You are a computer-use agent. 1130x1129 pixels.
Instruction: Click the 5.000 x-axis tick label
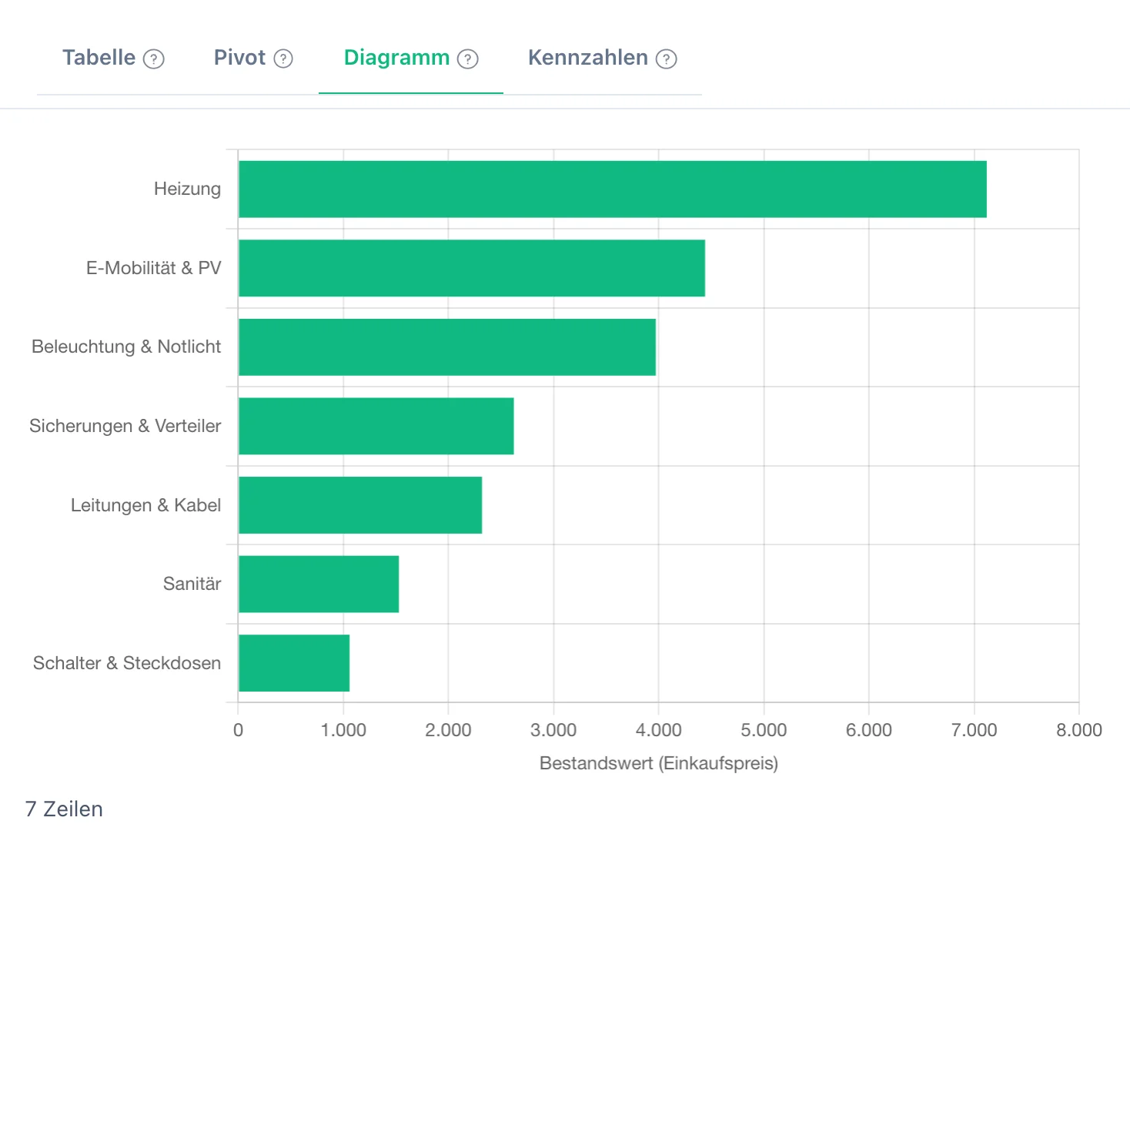pyautogui.click(x=764, y=730)
